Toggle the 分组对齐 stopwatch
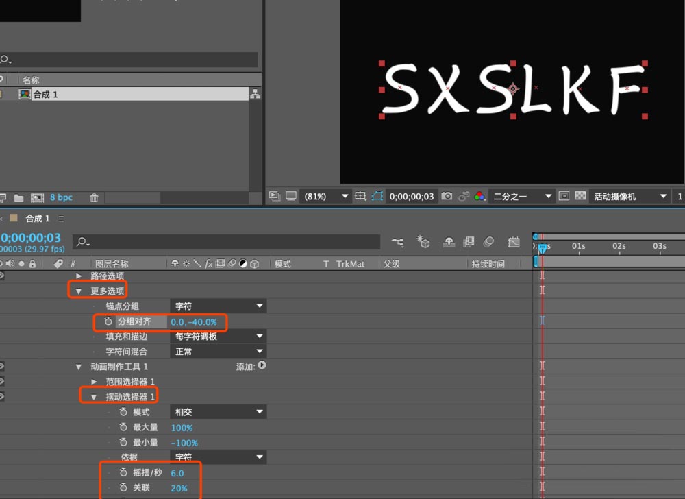The image size is (685, 499). pos(108,321)
